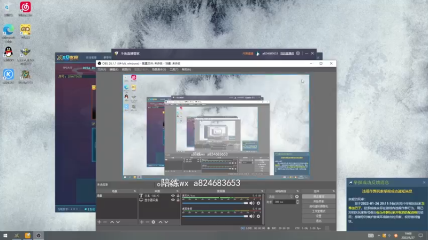Open the QQ penguin desktop shortcut

9,54
